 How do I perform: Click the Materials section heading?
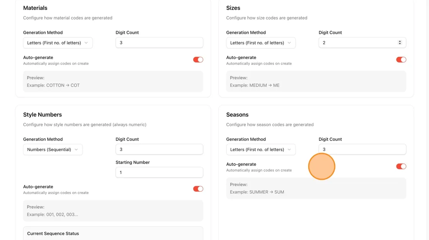coord(35,8)
